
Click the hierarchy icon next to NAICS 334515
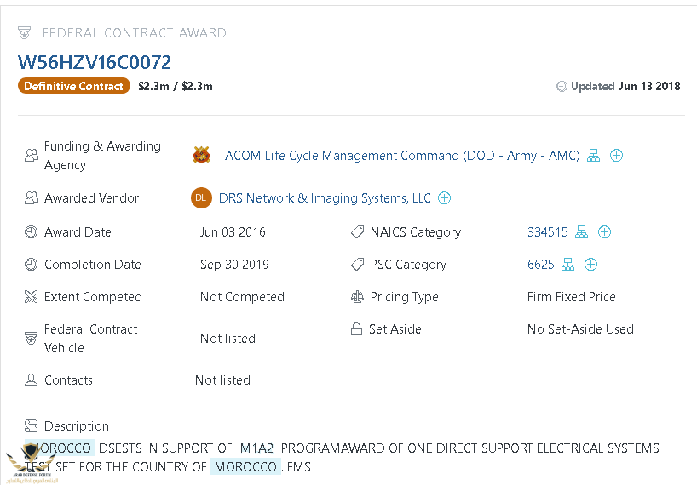click(x=581, y=231)
